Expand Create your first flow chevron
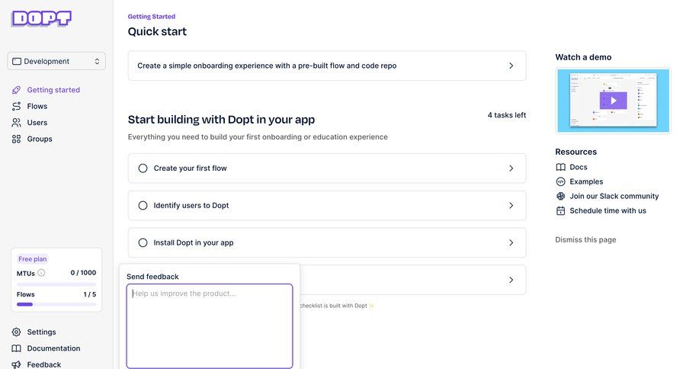The width and height of the screenshot is (686, 369). [x=511, y=168]
